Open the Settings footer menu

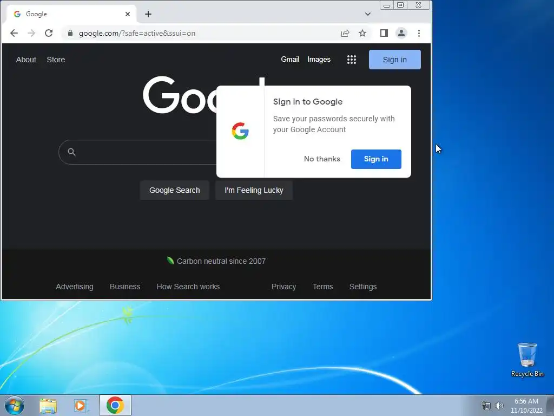click(363, 287)
